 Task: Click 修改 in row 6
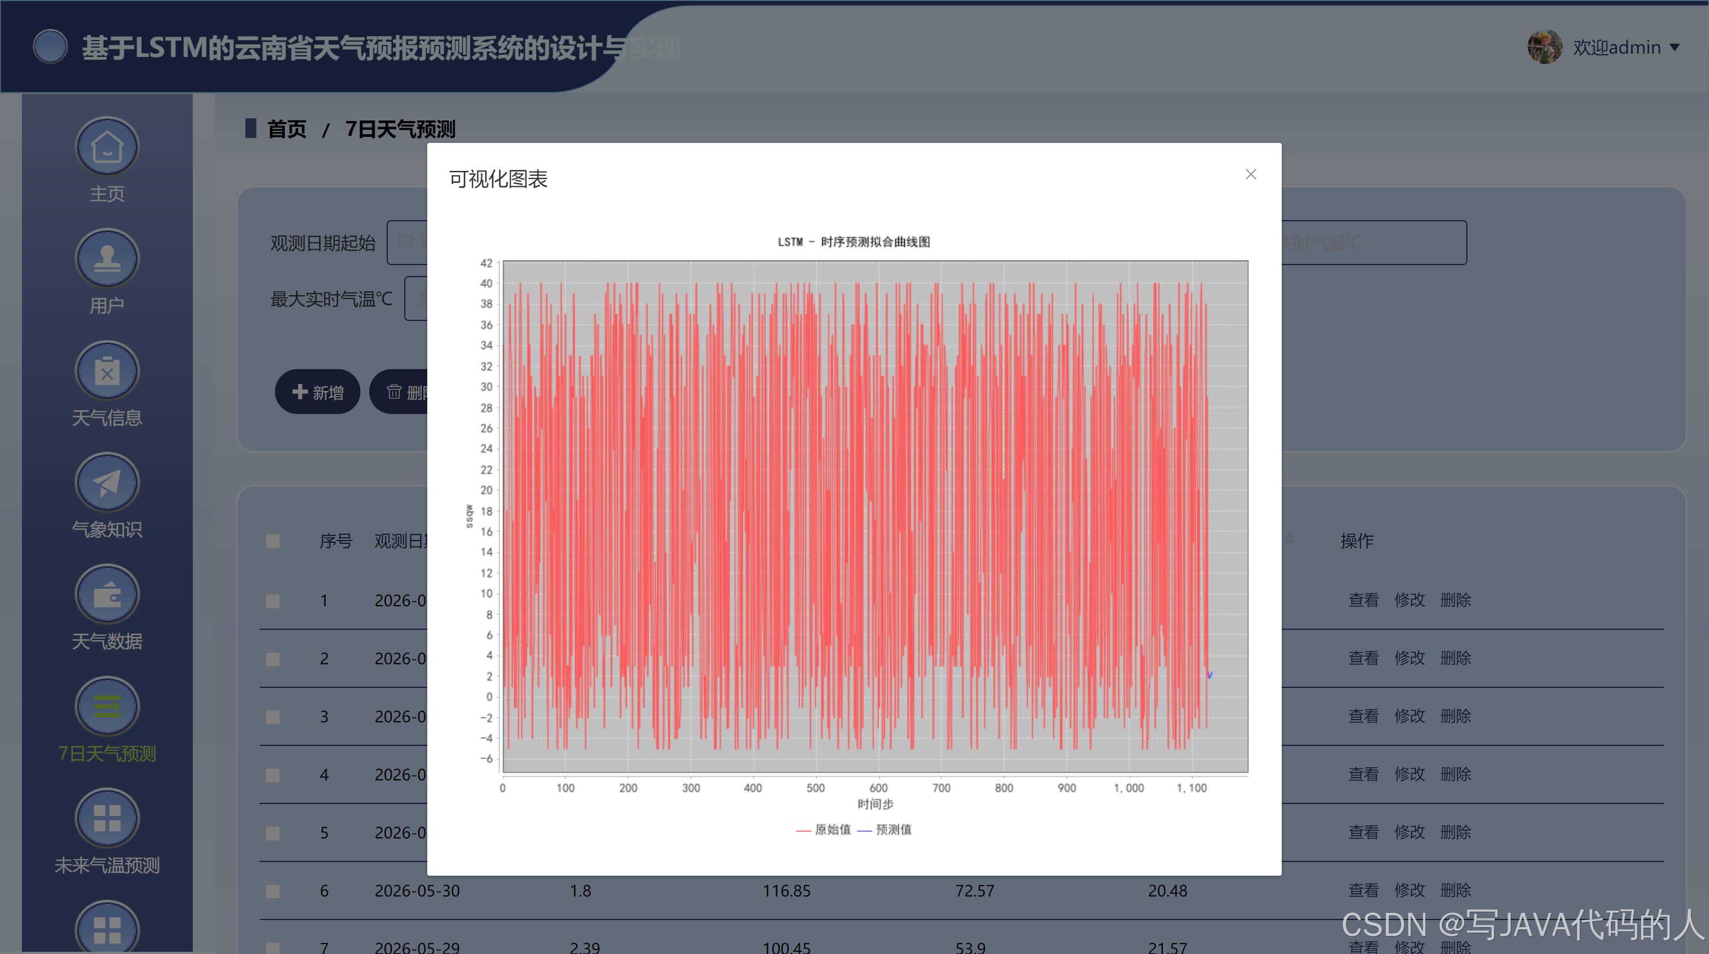pyautogui.click(x=1409, y=890)
